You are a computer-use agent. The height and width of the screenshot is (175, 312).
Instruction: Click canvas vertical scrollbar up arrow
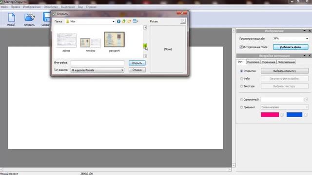click(234, 30)
